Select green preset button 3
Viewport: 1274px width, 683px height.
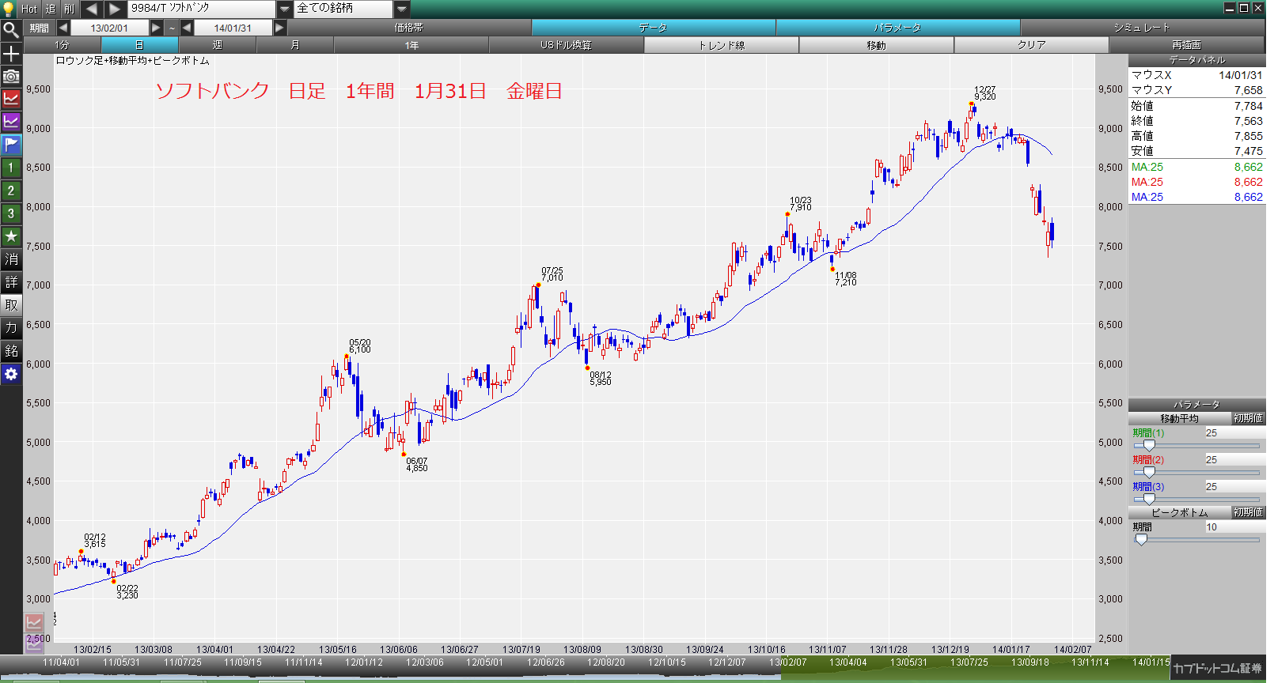click(11, 213)
